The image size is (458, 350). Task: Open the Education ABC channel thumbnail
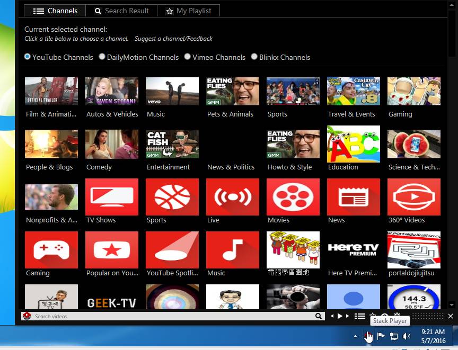353,144
